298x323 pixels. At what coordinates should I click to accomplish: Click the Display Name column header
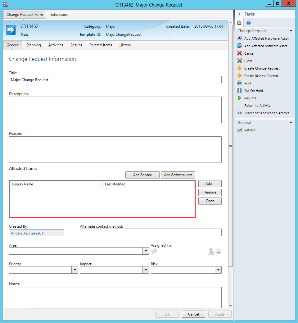[x=56, y=184]
